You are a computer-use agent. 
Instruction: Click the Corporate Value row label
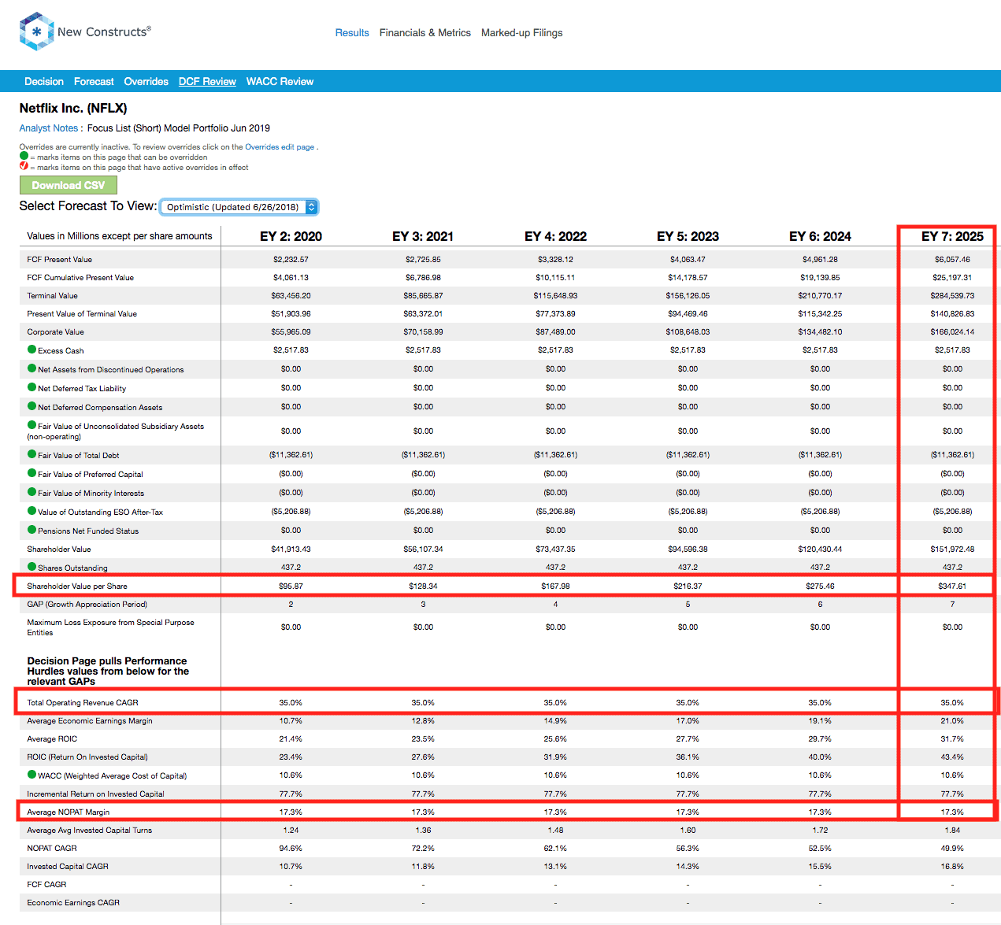coord(55,332)
